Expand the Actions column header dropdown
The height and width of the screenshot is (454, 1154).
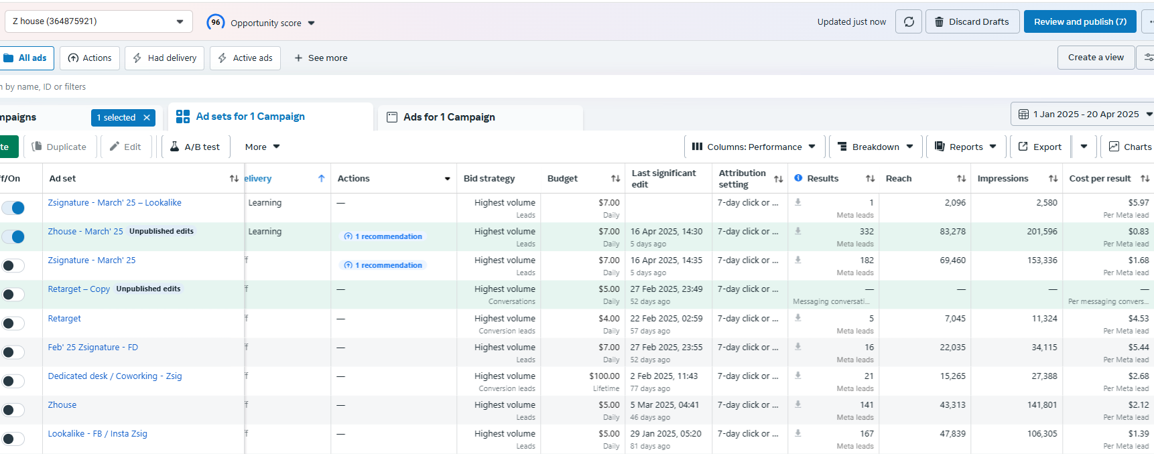click(x=447, y=179)
